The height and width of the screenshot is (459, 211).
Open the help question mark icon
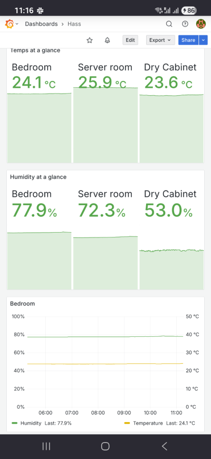[x=185, y=24]
